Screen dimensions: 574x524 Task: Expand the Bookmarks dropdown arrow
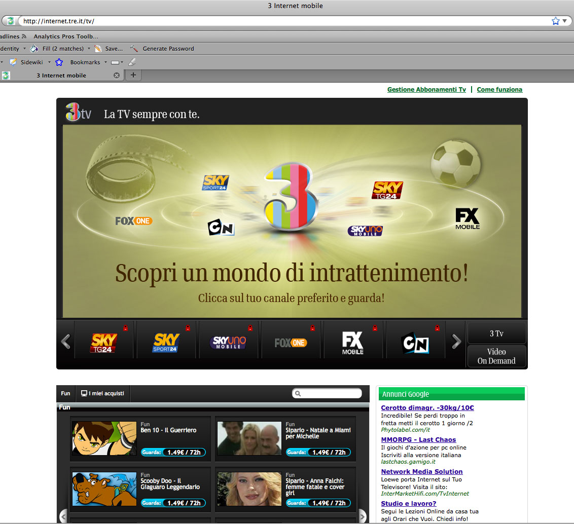105,62
